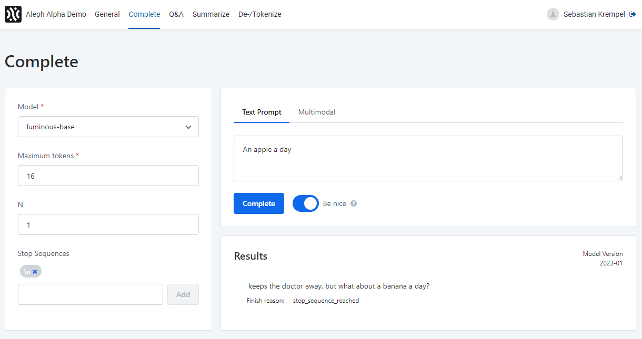The height and width of the screenshot is (339, 642).
Task: Click the prompt text area
Action: click(x=427, y=158)
